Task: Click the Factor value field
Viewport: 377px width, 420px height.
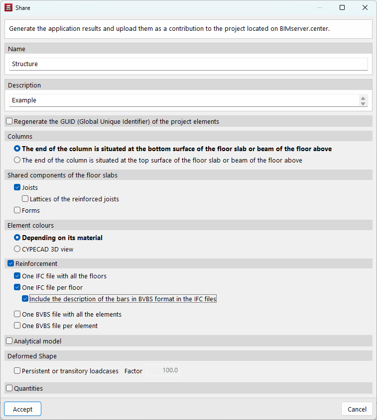Action: pyautogui.click(x=163, y=371)
